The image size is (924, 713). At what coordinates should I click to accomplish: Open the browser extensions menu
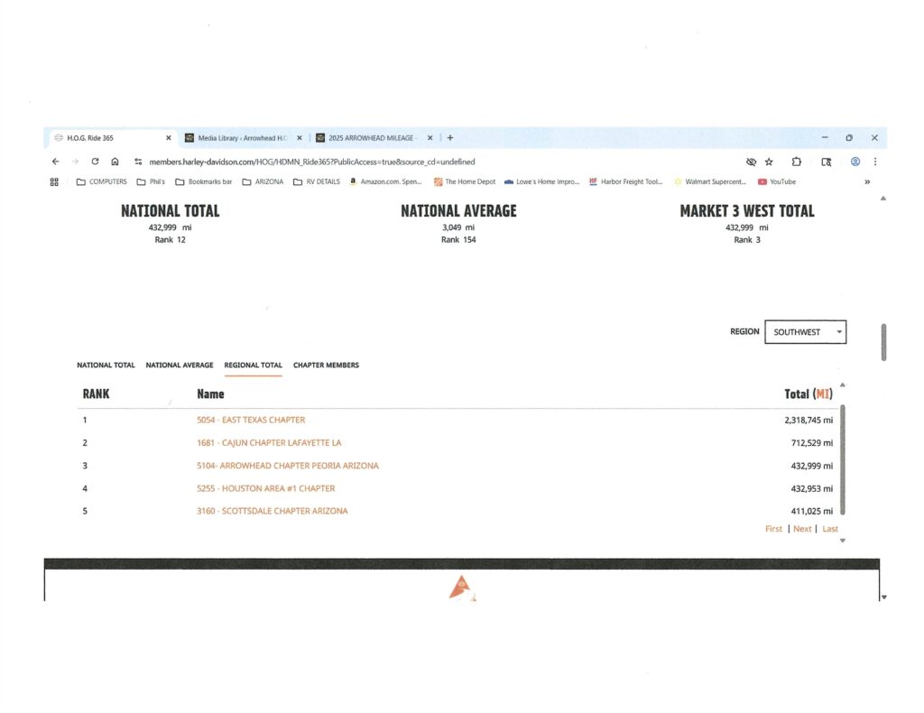[x=796, y=162]
